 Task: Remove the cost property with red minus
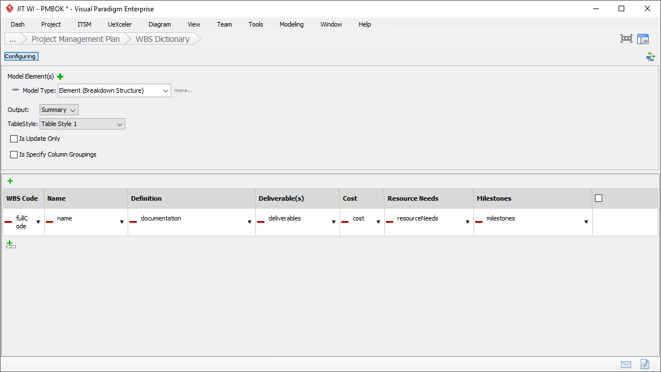pos(345,222)
